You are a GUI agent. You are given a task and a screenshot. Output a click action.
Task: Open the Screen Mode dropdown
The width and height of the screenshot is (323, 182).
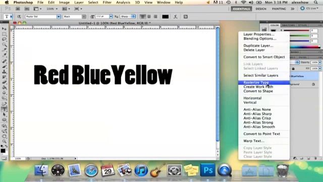click(78, 9)
